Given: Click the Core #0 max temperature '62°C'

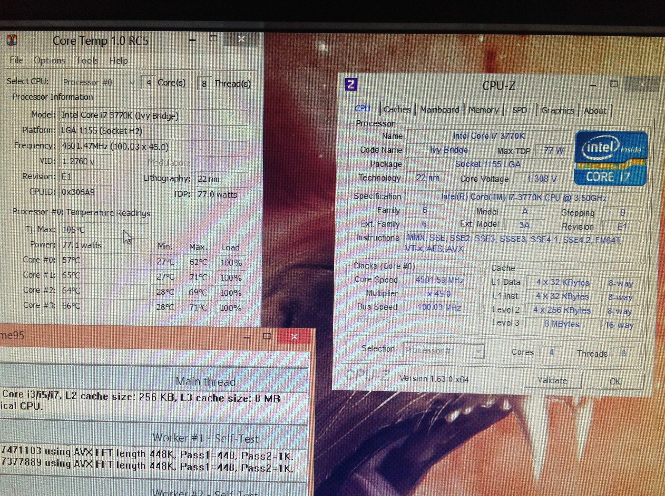Looking at the screenshot, I should pos(198,262).
